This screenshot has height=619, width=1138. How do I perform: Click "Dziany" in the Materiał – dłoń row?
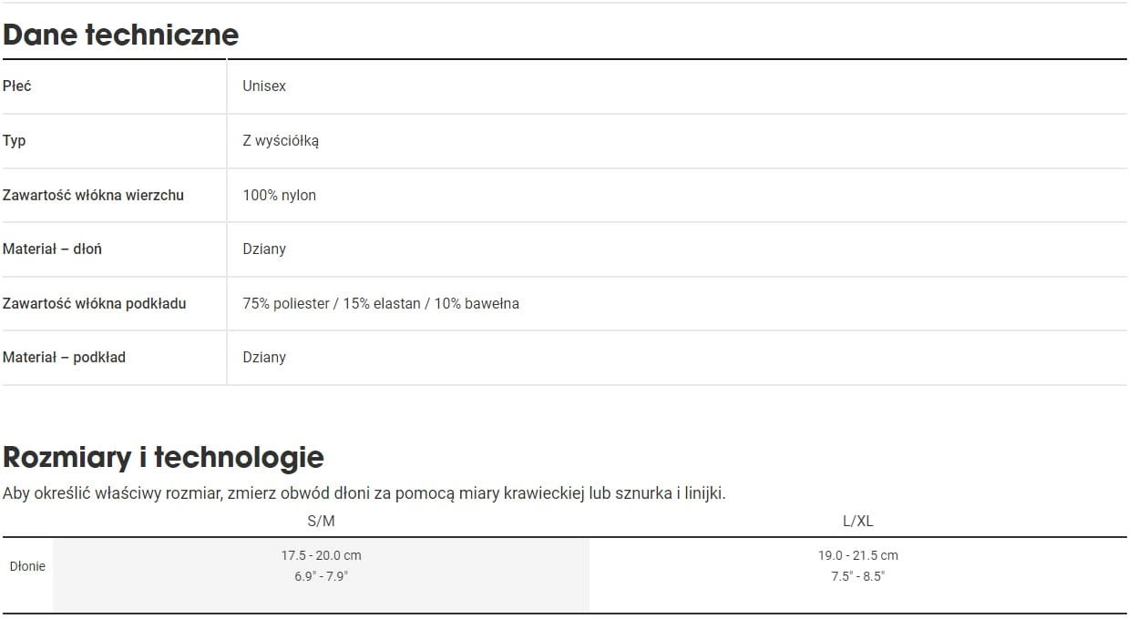pyautogui.click(x=264, y=249)
